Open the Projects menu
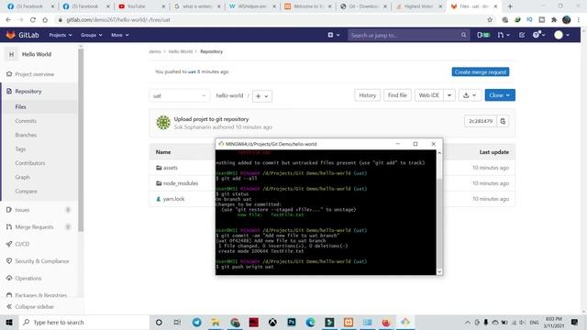Image resolution: width=587 pixels, height=330 pixels. (x=61, y=35)
